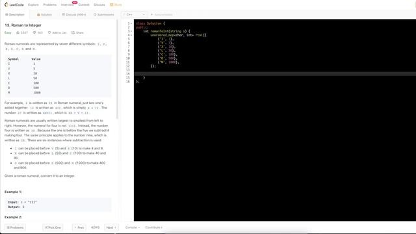Viewport: 416px width, 234px height.
Task: Click the Input: s = "III" text
Action: (x=22, y=202)
